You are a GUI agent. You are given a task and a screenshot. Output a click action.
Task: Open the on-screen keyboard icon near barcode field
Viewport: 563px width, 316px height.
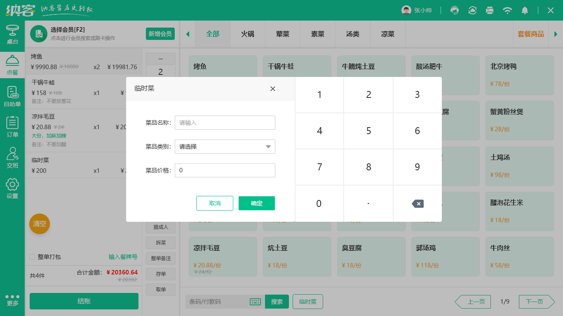255,302
